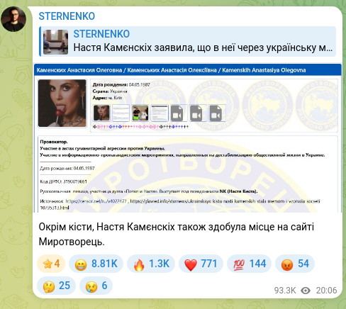Open the Myrotvorets screenshot image
This screenshot has width=346, height=309.
pos(188,138)
